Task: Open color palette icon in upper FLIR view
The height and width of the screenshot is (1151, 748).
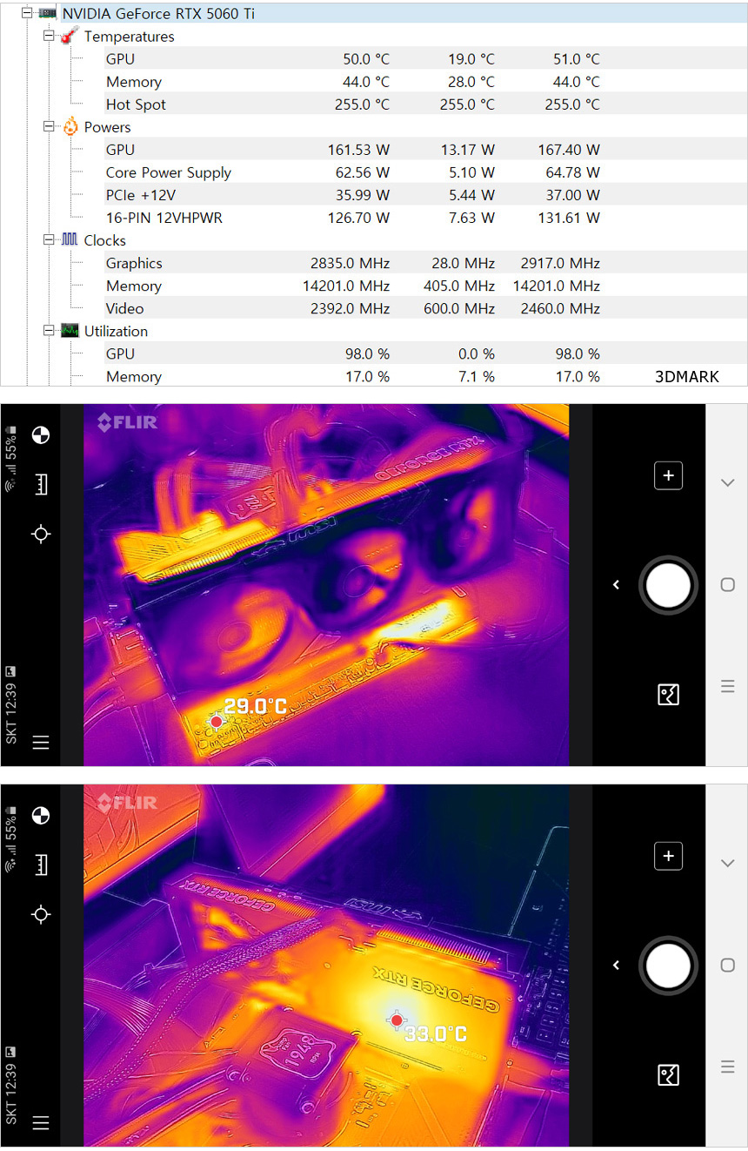Action: [41, 435]
